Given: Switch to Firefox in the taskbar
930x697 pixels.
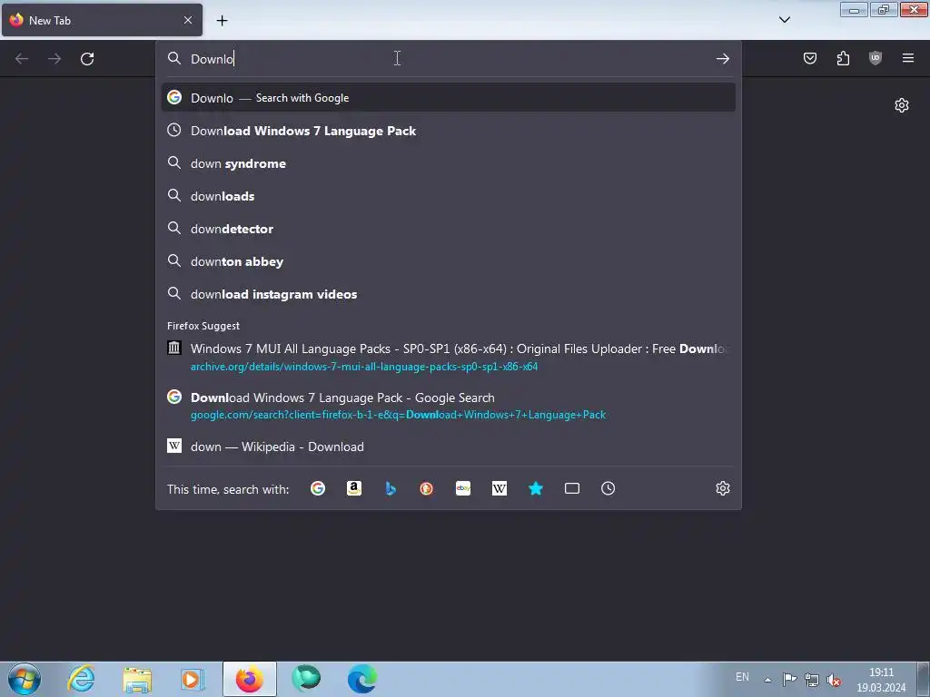Looking at the screenshot, I should 250,679.
